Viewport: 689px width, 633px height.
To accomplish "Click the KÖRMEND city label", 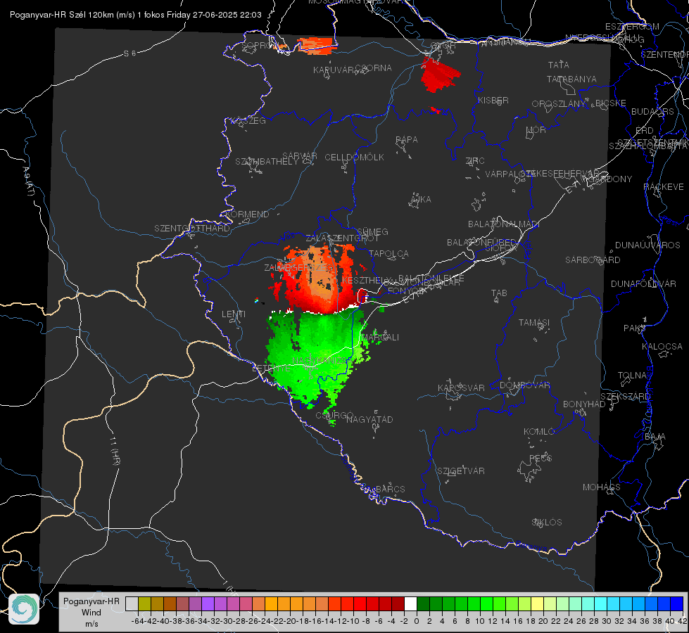I will 248,215.
